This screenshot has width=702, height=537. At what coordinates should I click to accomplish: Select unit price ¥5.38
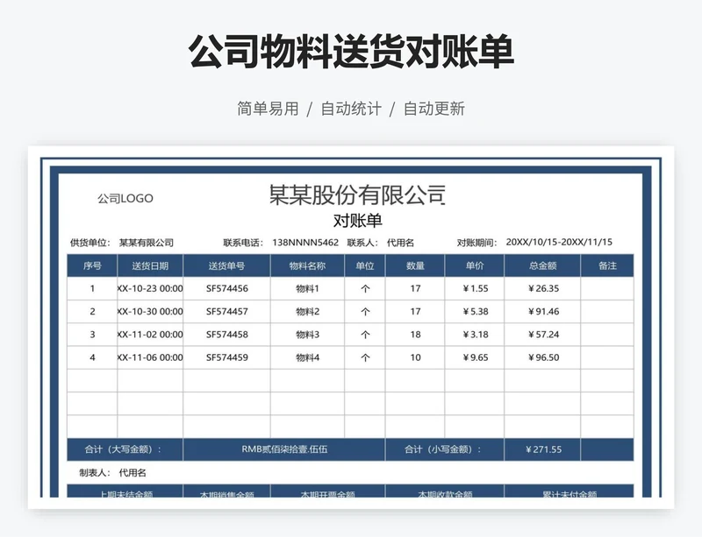pos(475,312)
